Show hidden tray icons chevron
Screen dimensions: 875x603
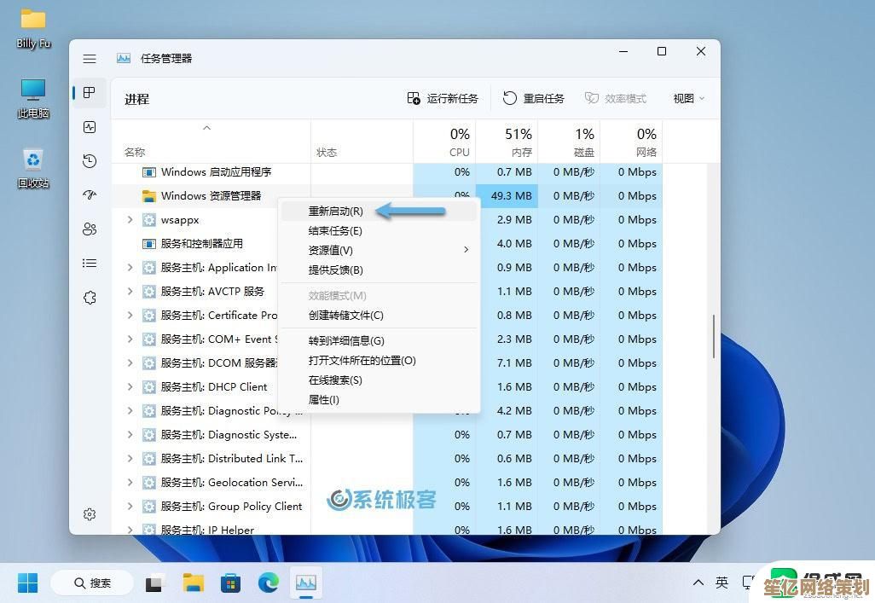tap(698, 583)
